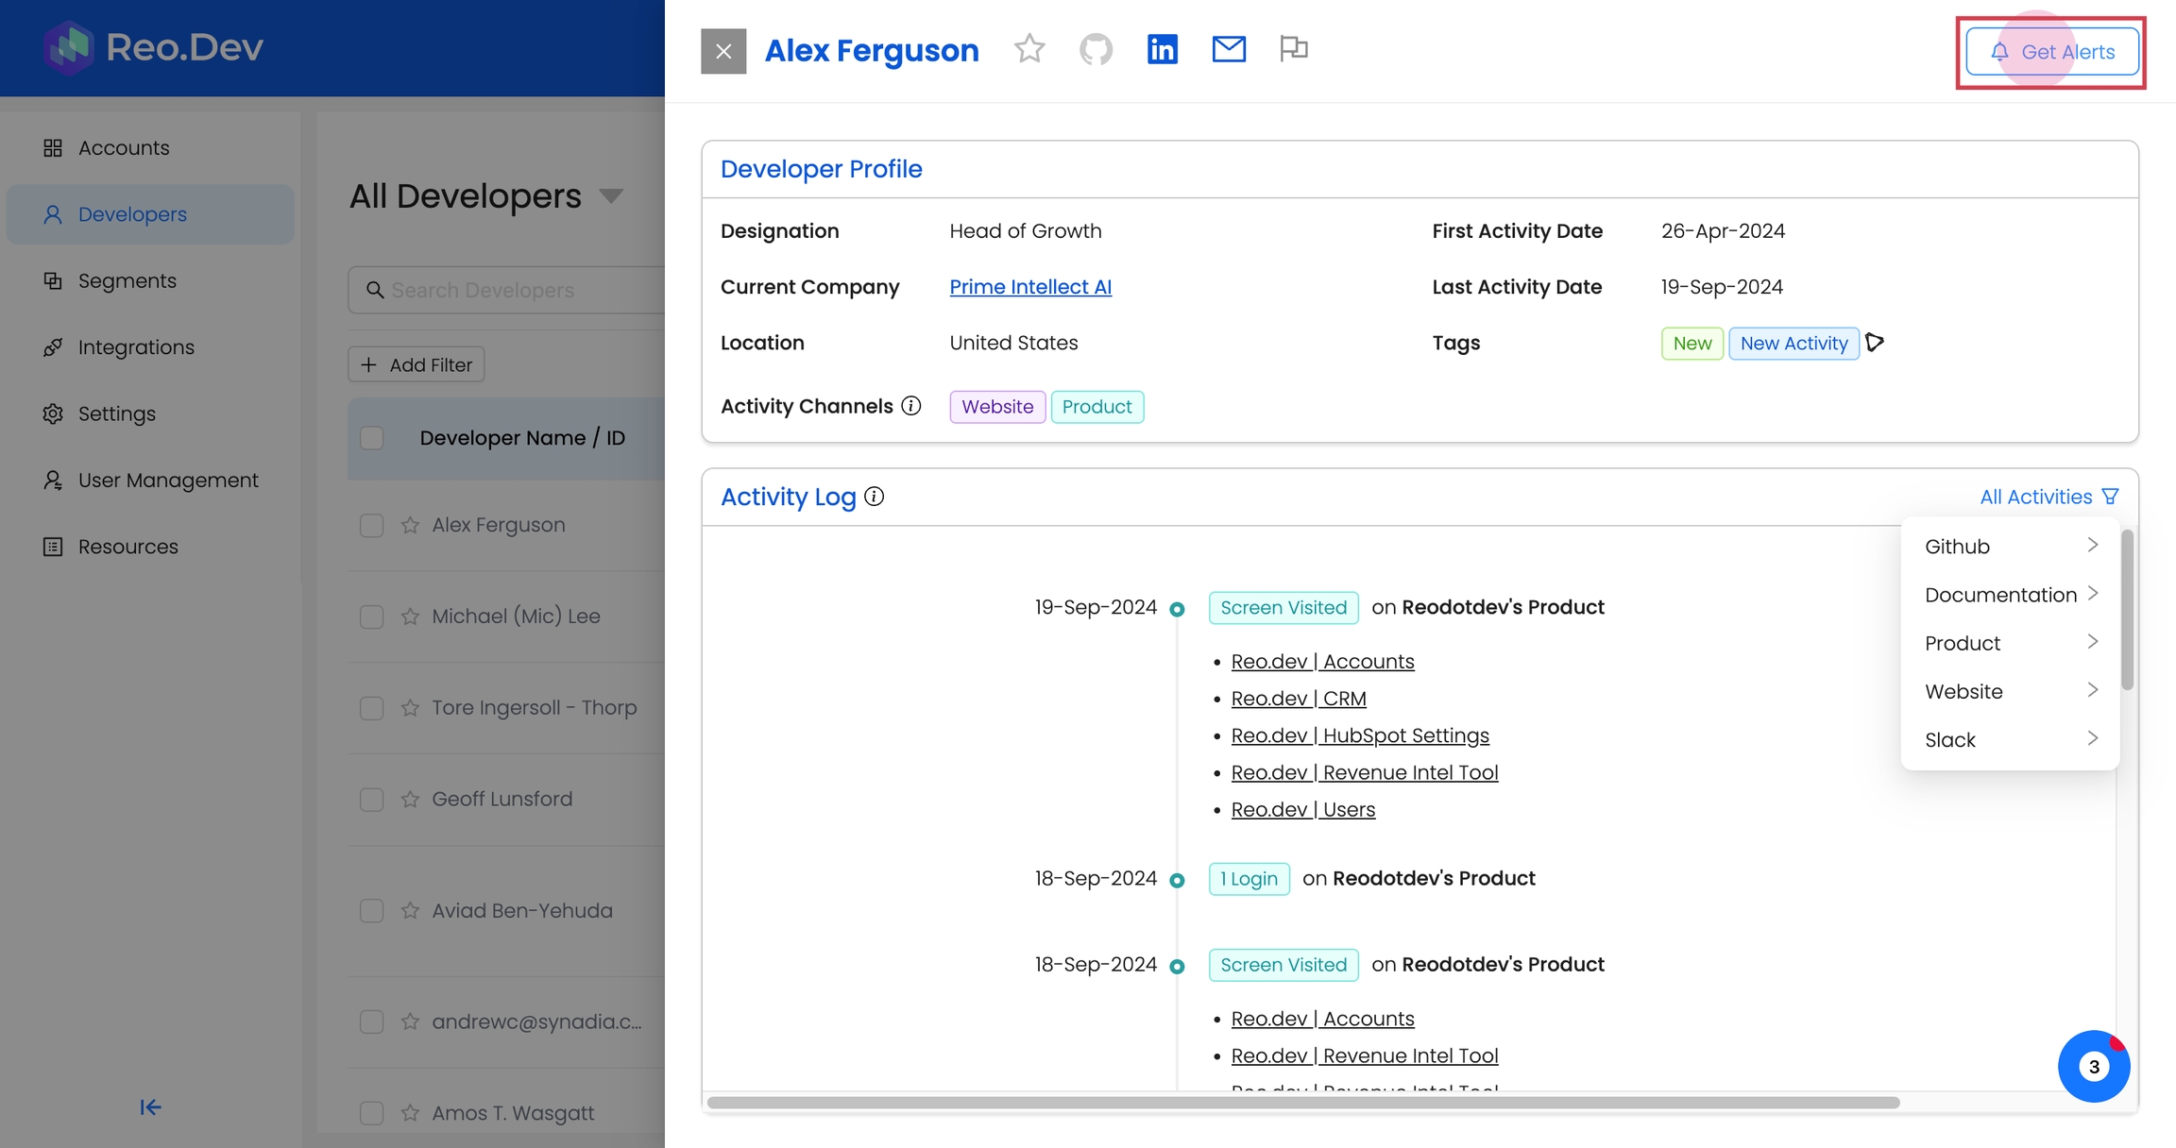Choose Slack from activity filter menu
The height and width of the screenshot is (1148, 2176).
[x=2010, y=740]
